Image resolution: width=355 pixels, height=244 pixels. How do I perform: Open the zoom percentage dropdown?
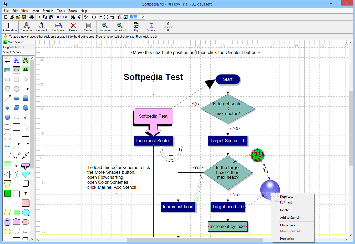(x=143, y=17)
